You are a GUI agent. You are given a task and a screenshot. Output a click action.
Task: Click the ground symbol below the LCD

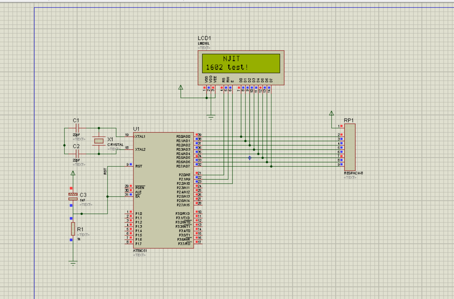(x=211, y=117)
